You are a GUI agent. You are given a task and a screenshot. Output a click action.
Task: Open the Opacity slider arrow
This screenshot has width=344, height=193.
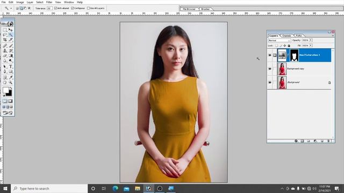[x=311, y=40]
